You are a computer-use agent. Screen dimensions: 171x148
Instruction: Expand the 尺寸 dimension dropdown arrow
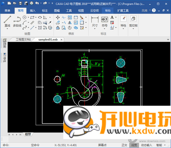[95, 29]
